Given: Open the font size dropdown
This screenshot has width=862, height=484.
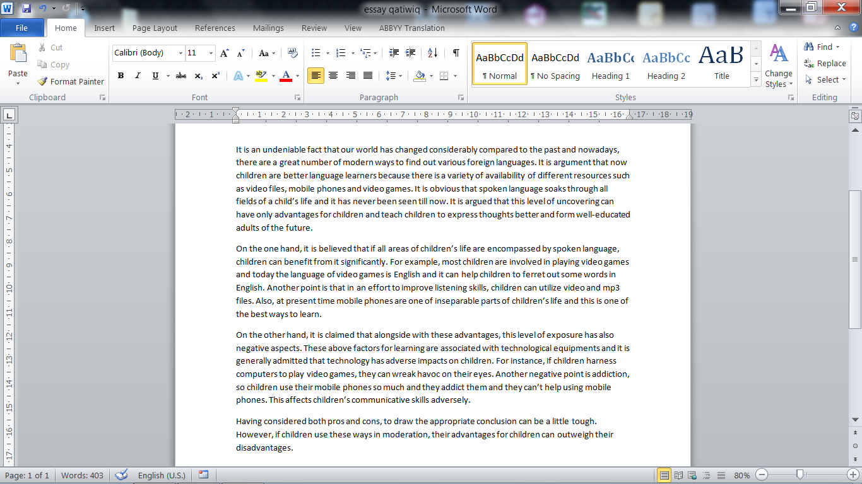Looking at the screenshot, I should click(x=211, y=53).
